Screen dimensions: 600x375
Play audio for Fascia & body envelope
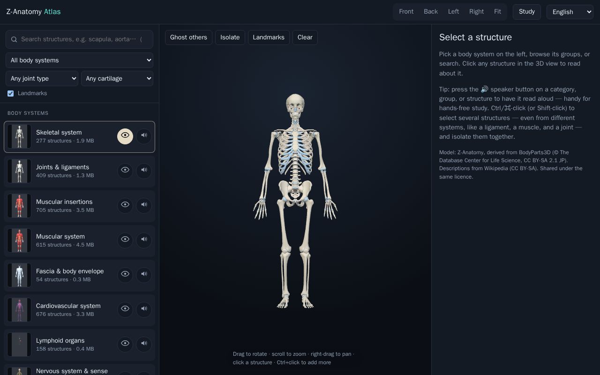pyautogui.click(x=144, y=274)
